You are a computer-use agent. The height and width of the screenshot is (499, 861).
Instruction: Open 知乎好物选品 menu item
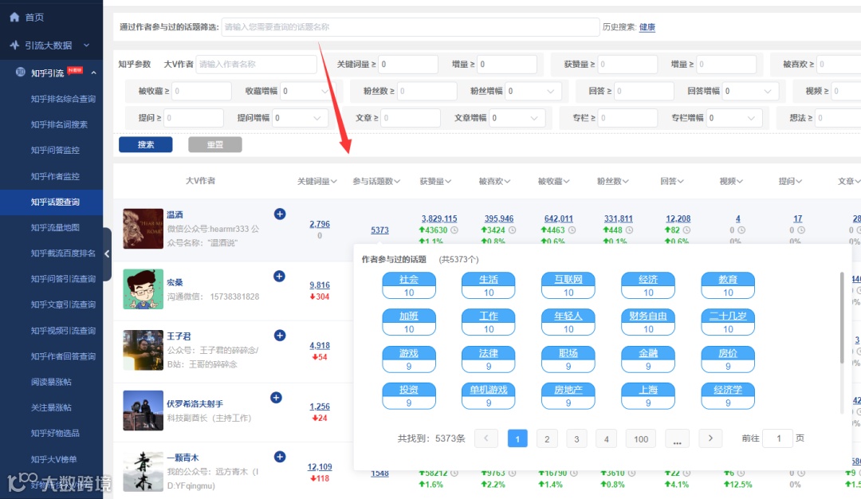pyautogui.click(x=55, y=433)
